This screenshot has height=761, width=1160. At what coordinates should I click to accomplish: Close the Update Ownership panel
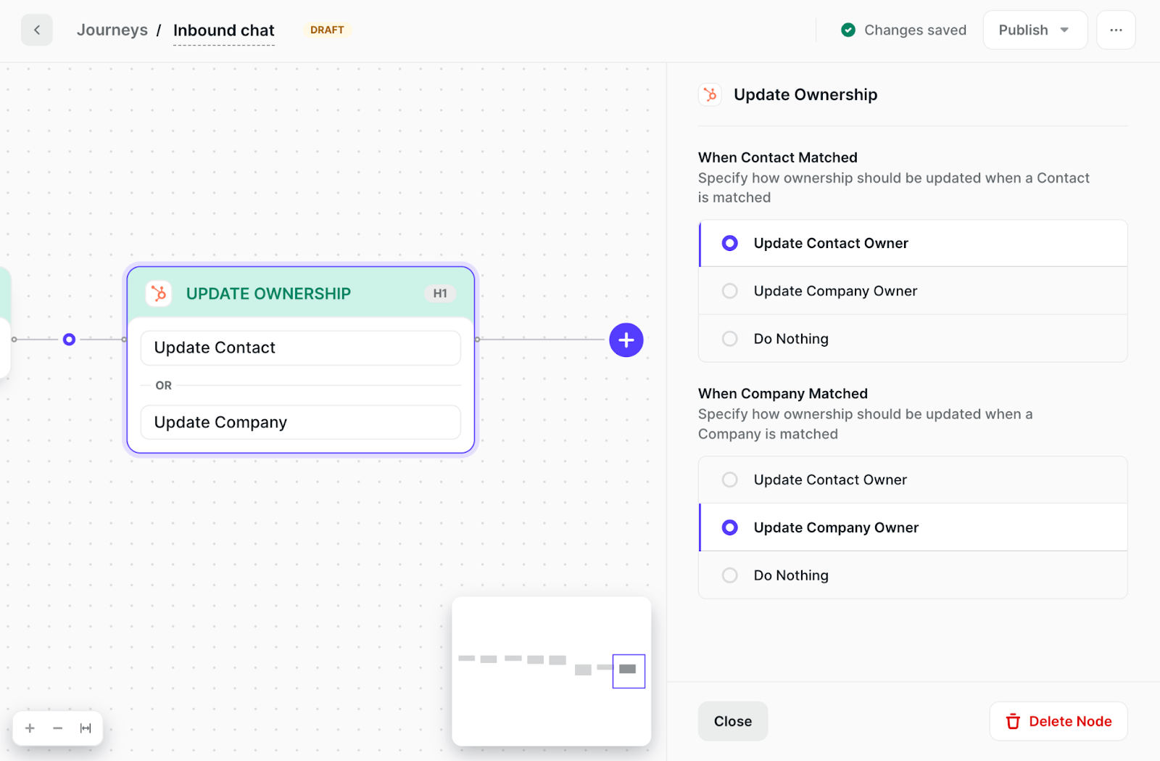[x=732, y=721]
